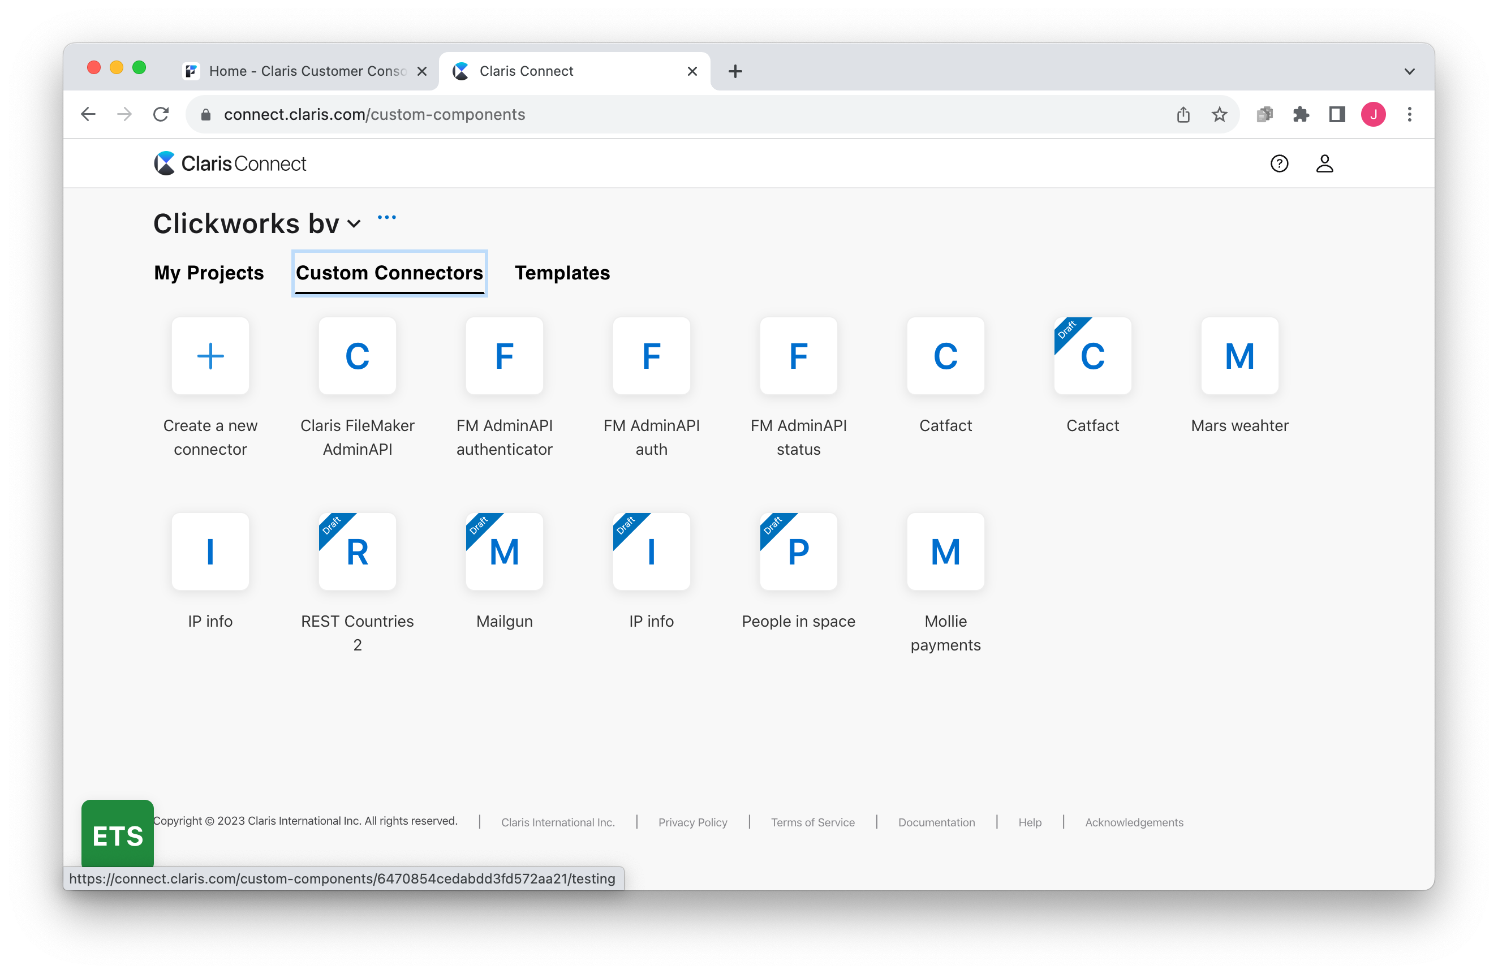Toggle the browser side panel icon

[x=1337, y=114]
